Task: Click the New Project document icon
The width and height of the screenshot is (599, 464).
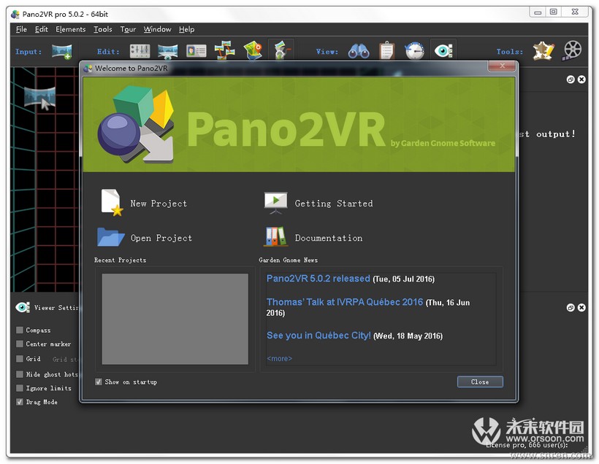Action: [112, 203]
